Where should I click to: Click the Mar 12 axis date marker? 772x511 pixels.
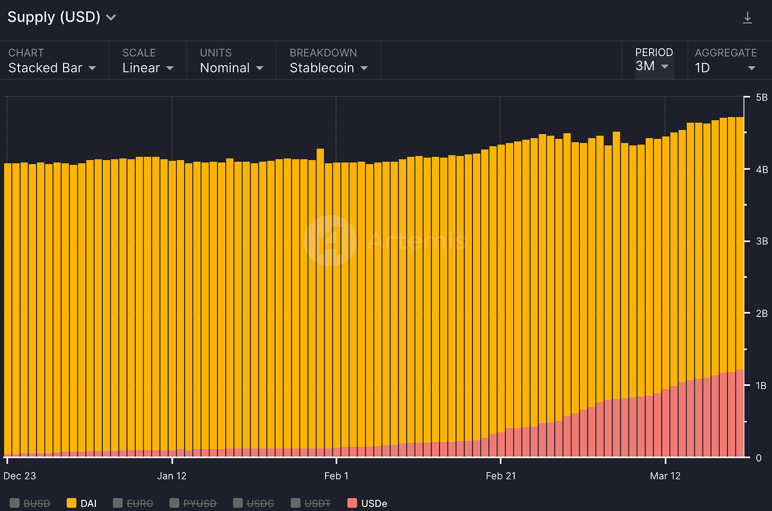665,475
